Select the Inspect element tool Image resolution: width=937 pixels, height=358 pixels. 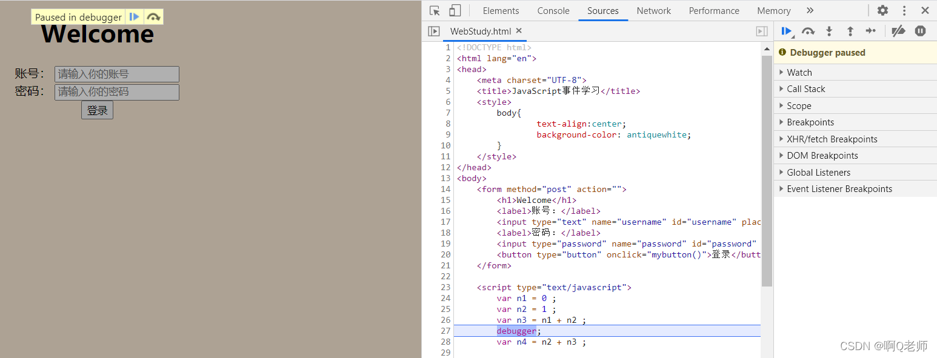434,10
